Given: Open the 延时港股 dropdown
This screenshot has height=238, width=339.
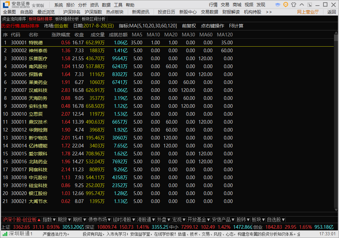Looking at the screenshot, I should click(x=124, y=219).
